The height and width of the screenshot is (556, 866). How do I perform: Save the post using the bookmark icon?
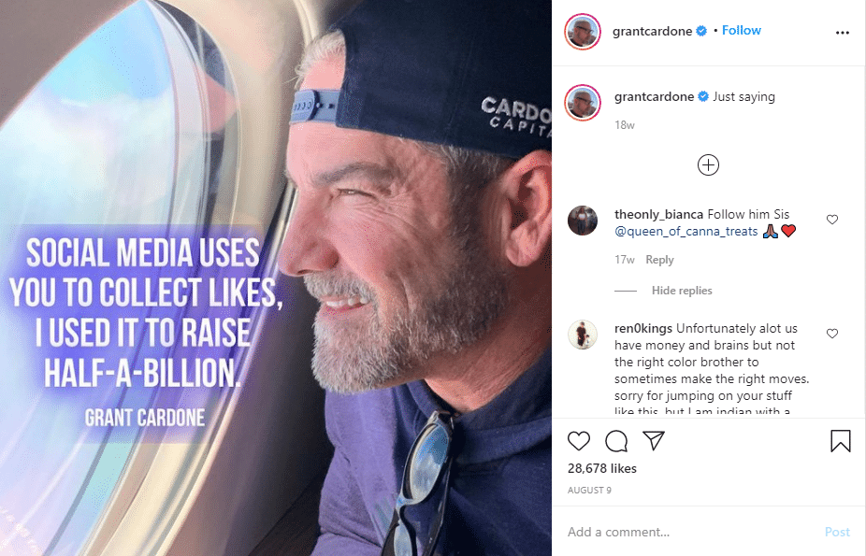click(x=841, y=440)
